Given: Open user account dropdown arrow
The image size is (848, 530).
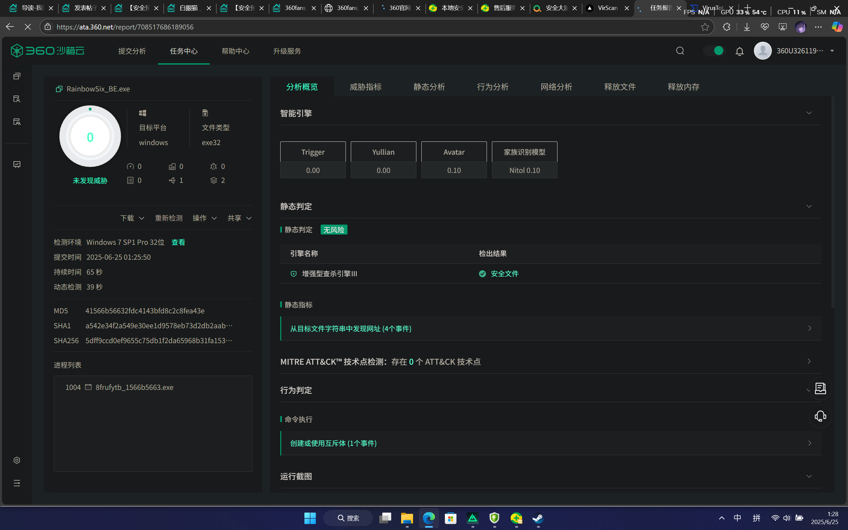Looking at the screenshot, I should [x=832, y=51].
